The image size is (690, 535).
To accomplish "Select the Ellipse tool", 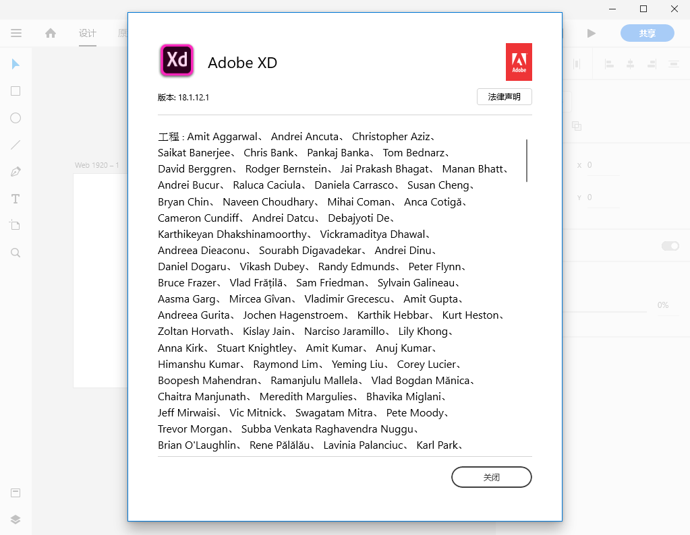I will [16, 118].
